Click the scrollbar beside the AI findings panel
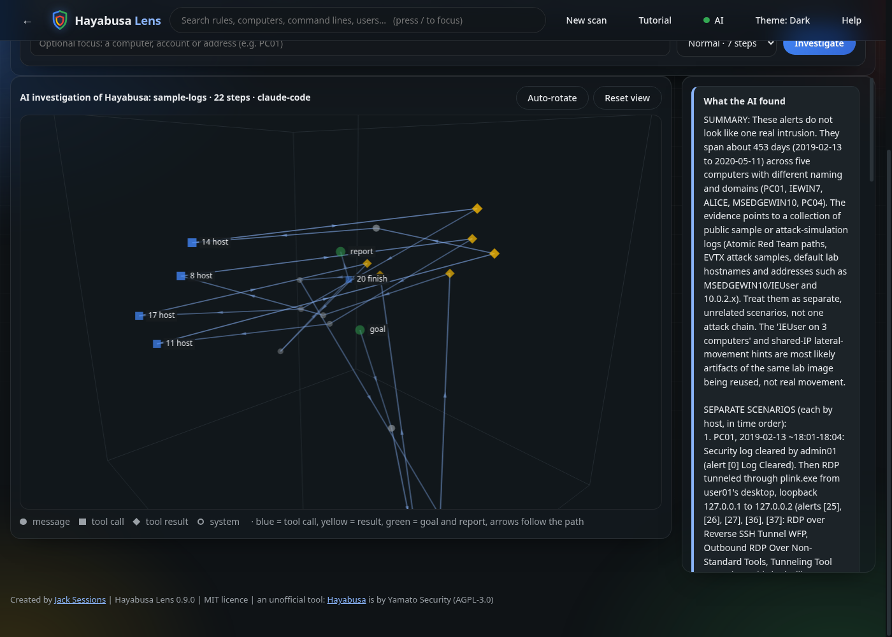The width and height of the screenshot is (892, 637). click(x=872, y=129)
